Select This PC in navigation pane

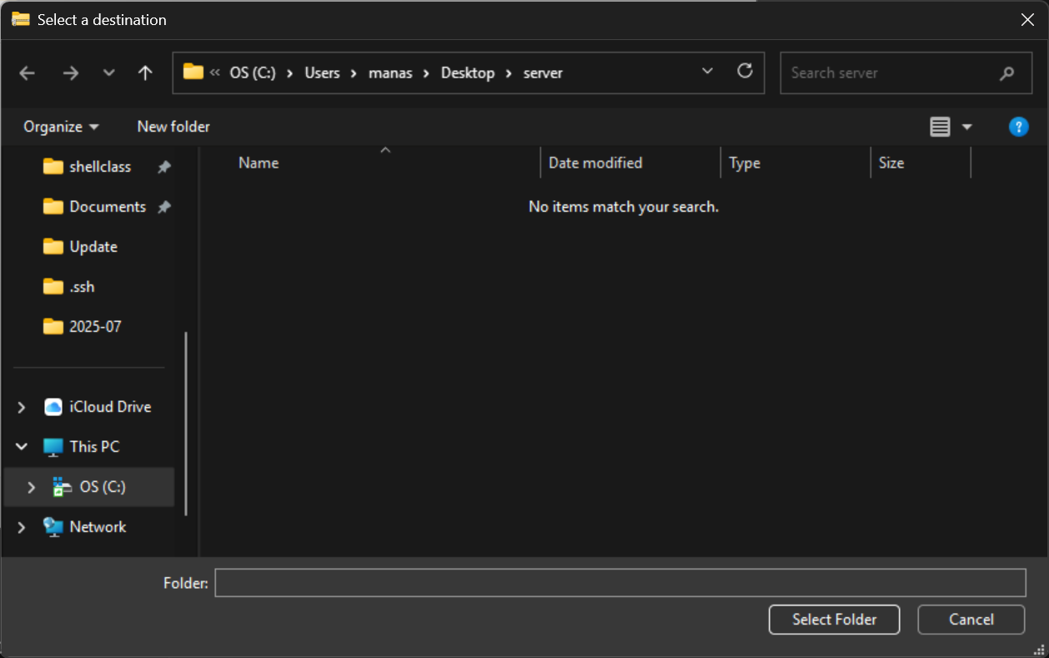pos(94,447)
